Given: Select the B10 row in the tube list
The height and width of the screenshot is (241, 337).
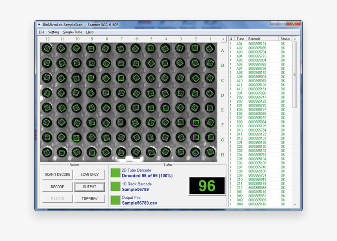Looking at the screenshot, I should click(260, 130).
